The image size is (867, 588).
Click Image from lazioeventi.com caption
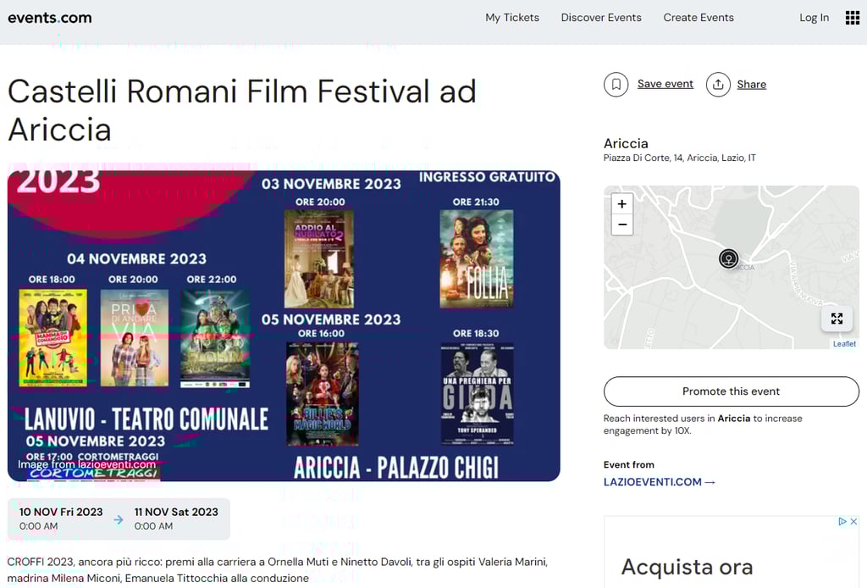87,464
